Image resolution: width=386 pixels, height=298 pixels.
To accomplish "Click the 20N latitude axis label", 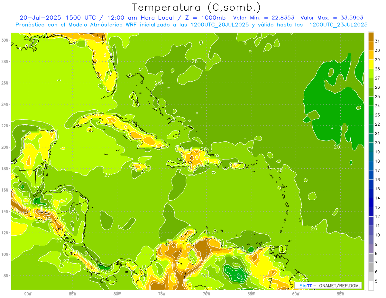I will pos(5,147).
